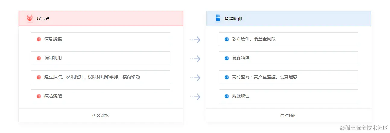This screenshot has height=133, width=390.
Task: Click the blue honeypot jar icon
Action: point(218,18)
